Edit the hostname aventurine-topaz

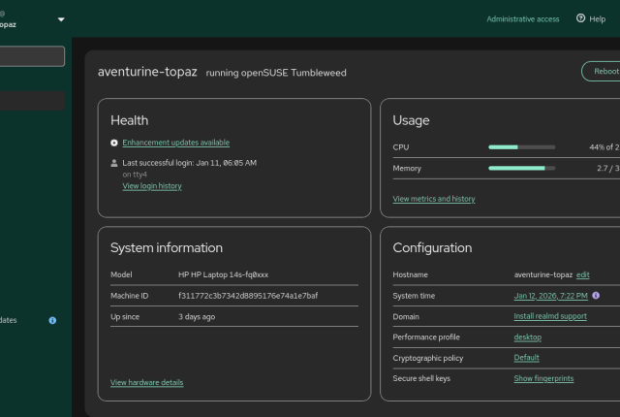tap(583, 274)
